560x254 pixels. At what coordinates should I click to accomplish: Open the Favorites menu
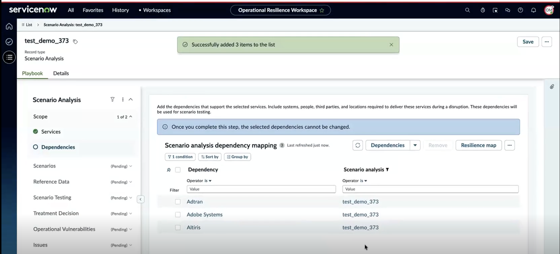click(93, 10)
